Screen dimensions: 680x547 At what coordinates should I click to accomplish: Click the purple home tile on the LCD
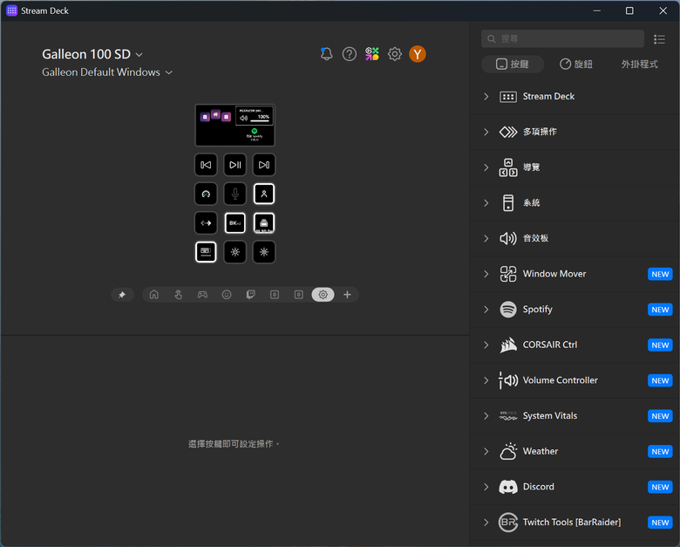[215, 114]
